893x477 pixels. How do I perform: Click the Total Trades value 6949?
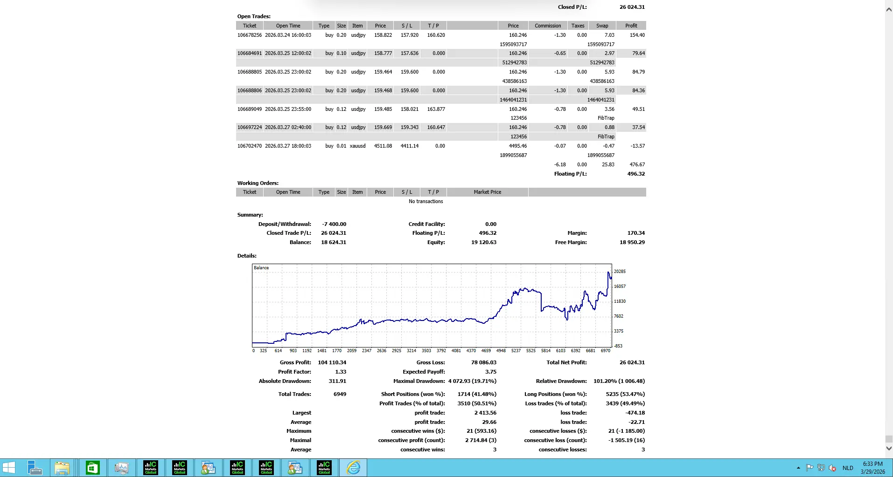pyautogui.click(x=340, y=394)
